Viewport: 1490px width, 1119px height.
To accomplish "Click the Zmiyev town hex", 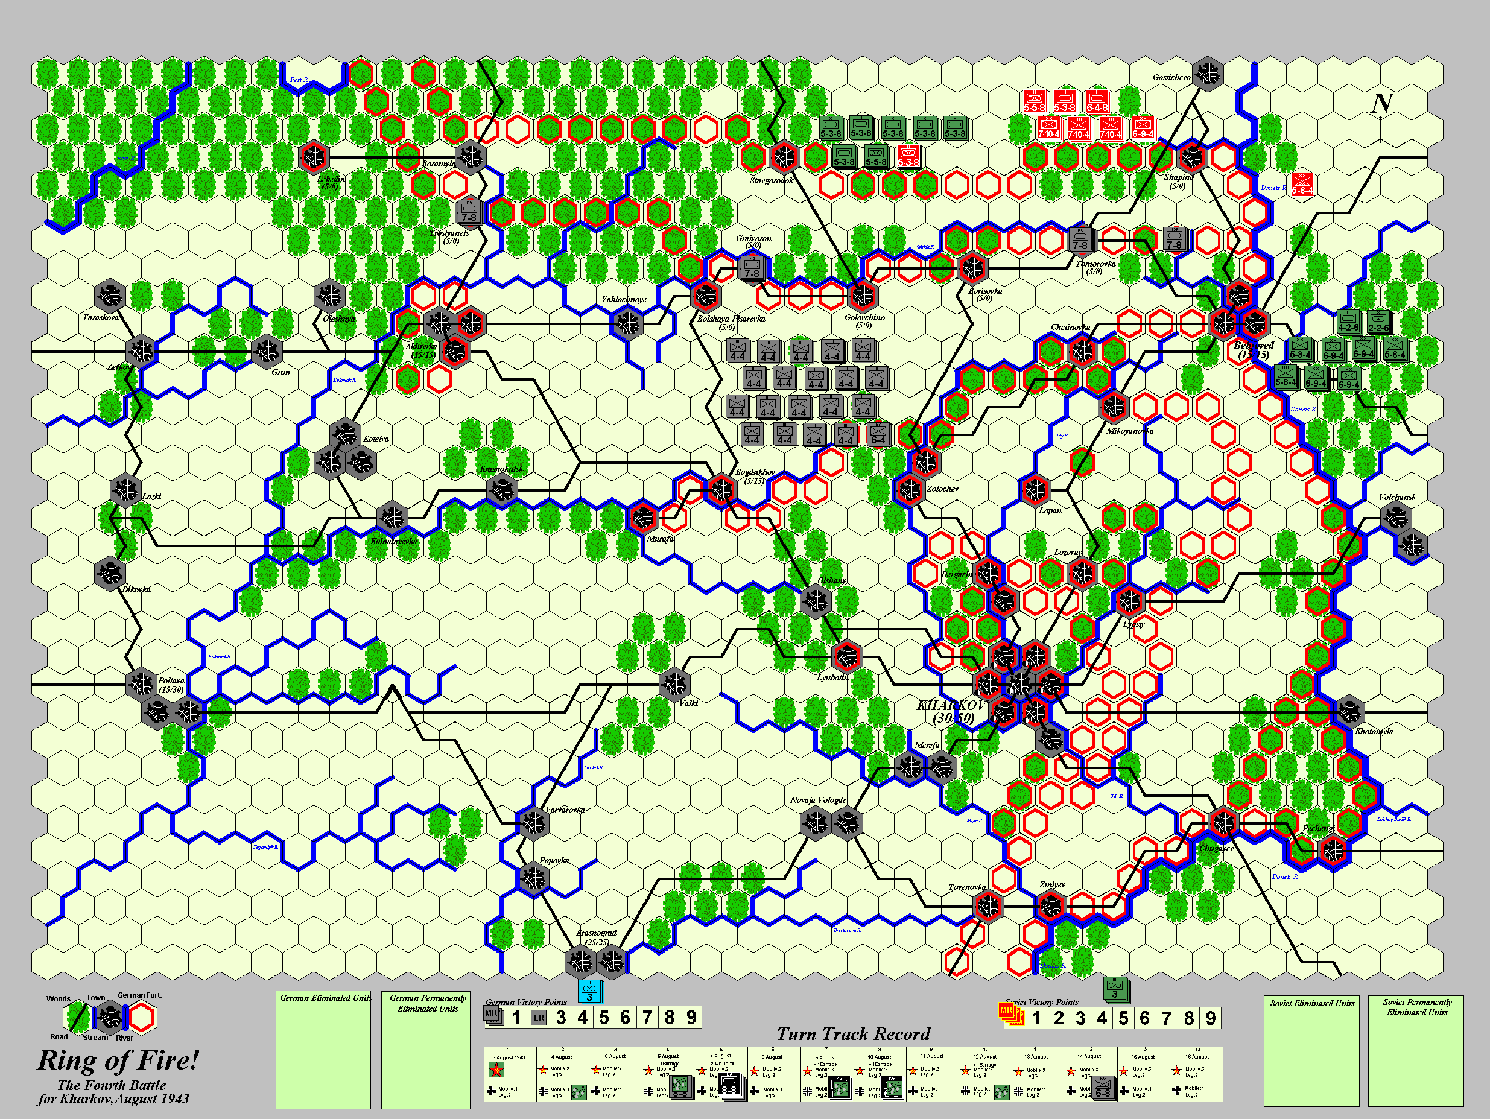I will [x=1050, y=906].
